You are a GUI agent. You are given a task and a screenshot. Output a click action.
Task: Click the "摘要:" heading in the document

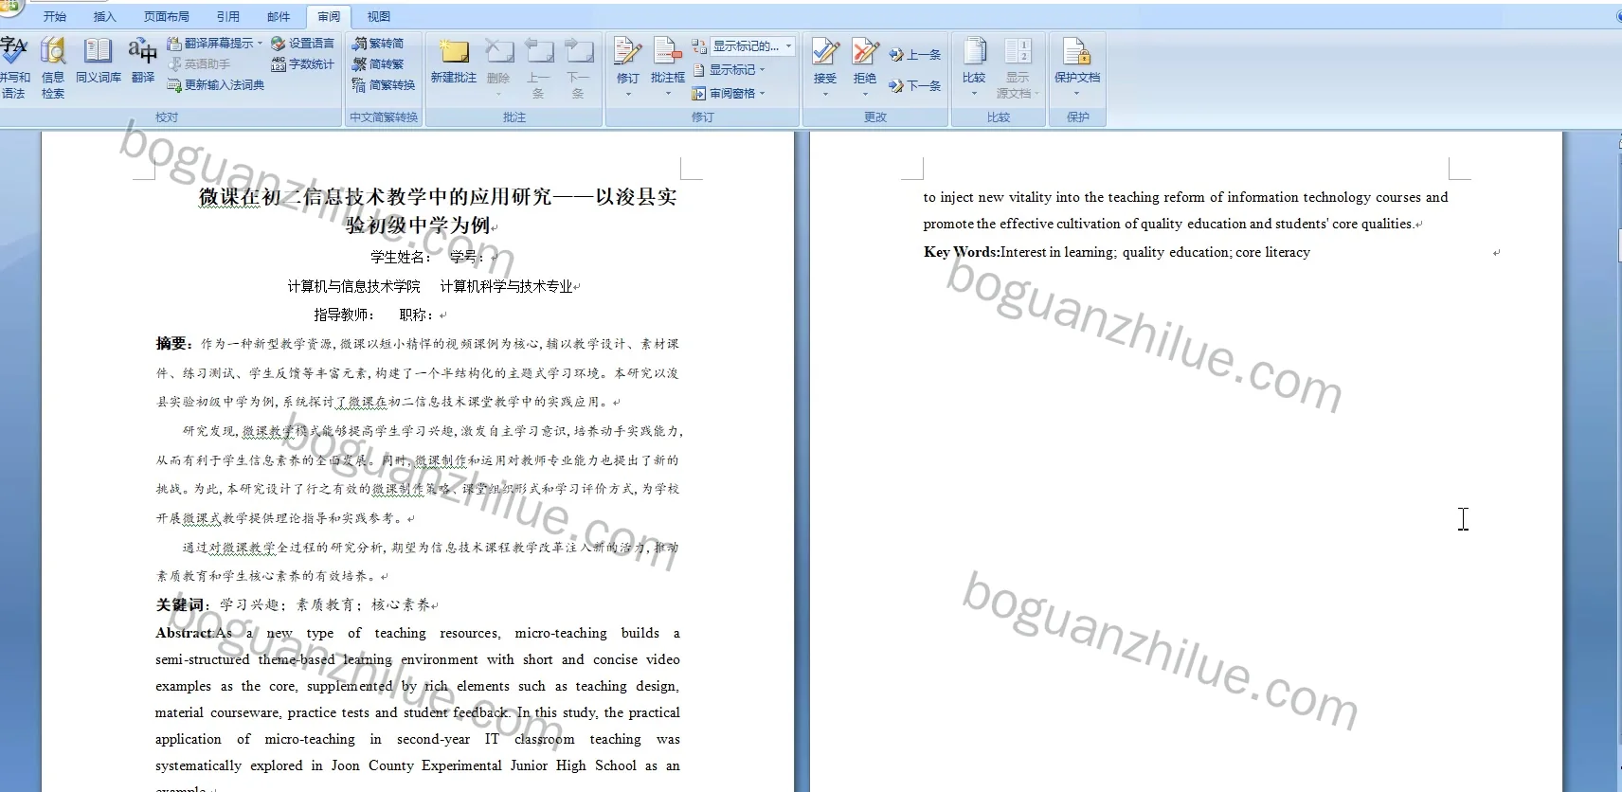pos(174,344)
